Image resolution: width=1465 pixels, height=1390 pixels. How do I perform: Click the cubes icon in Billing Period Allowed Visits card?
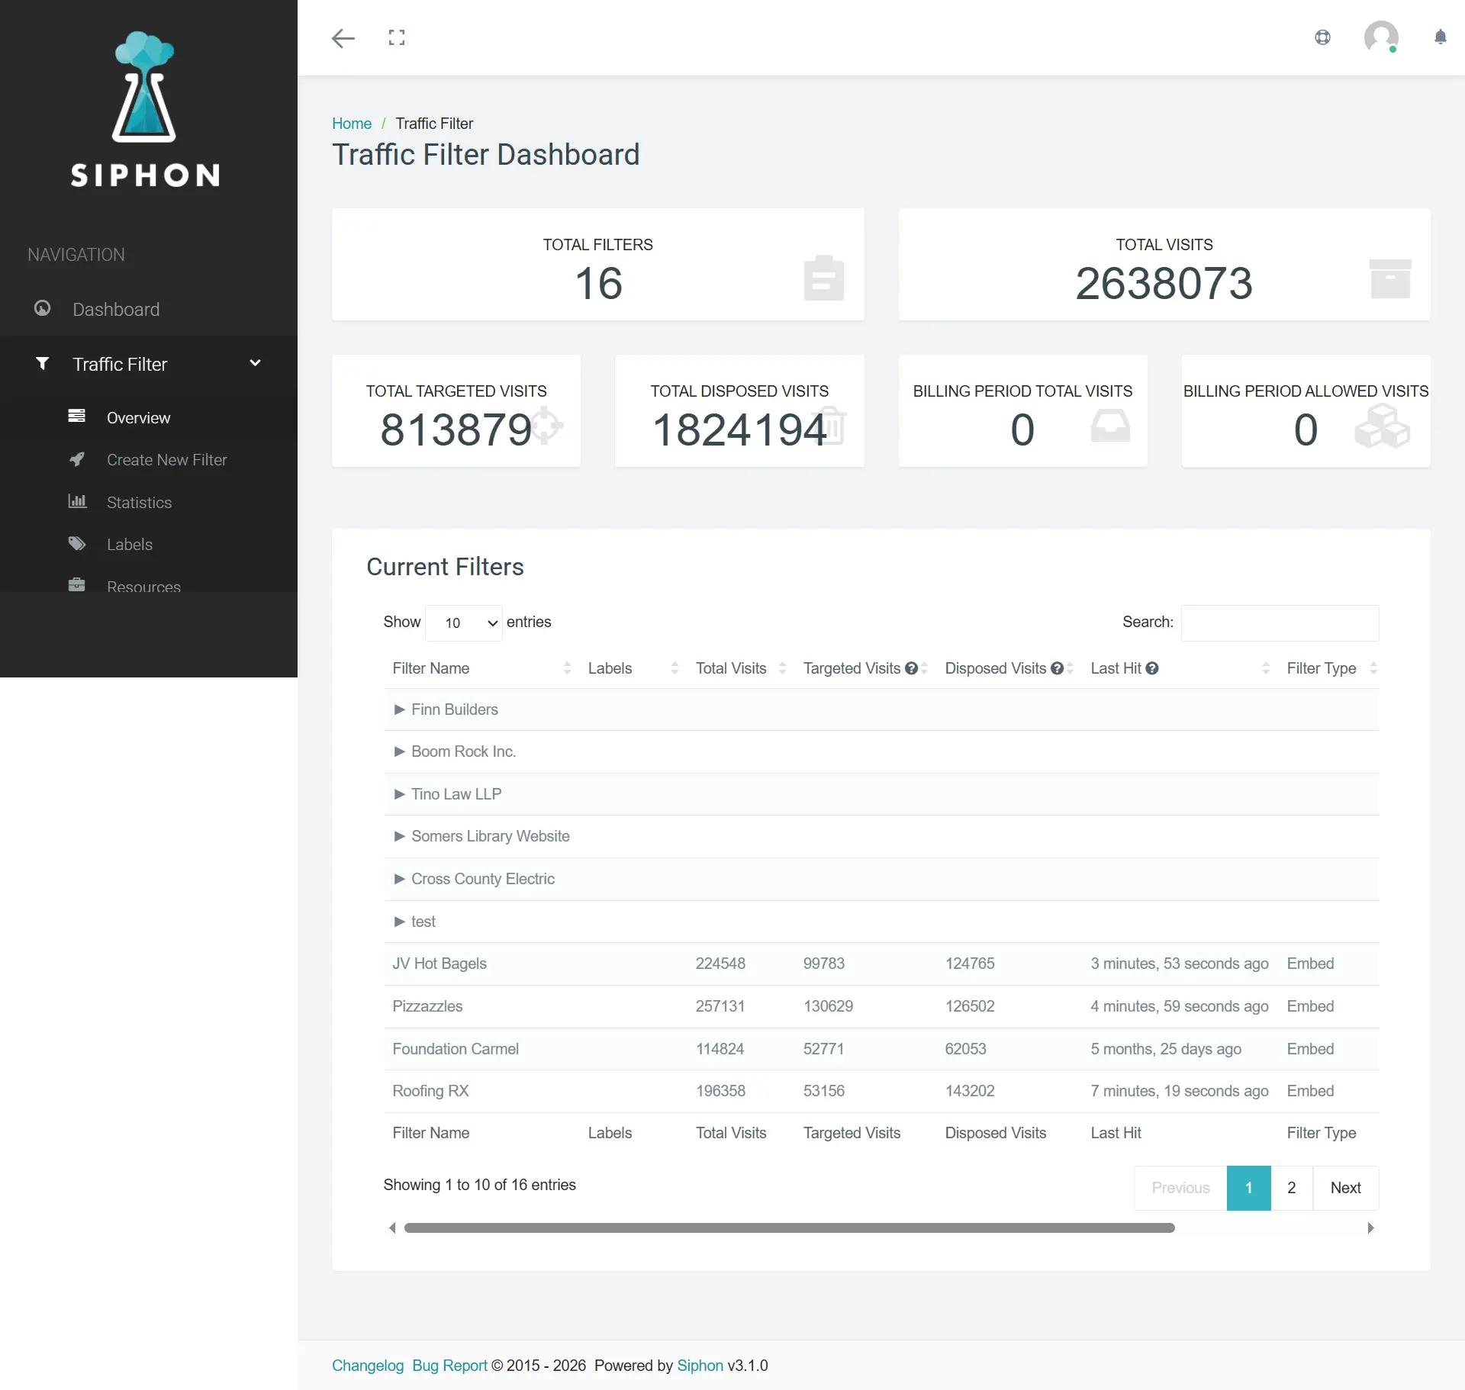click(x=1382, y=426)
